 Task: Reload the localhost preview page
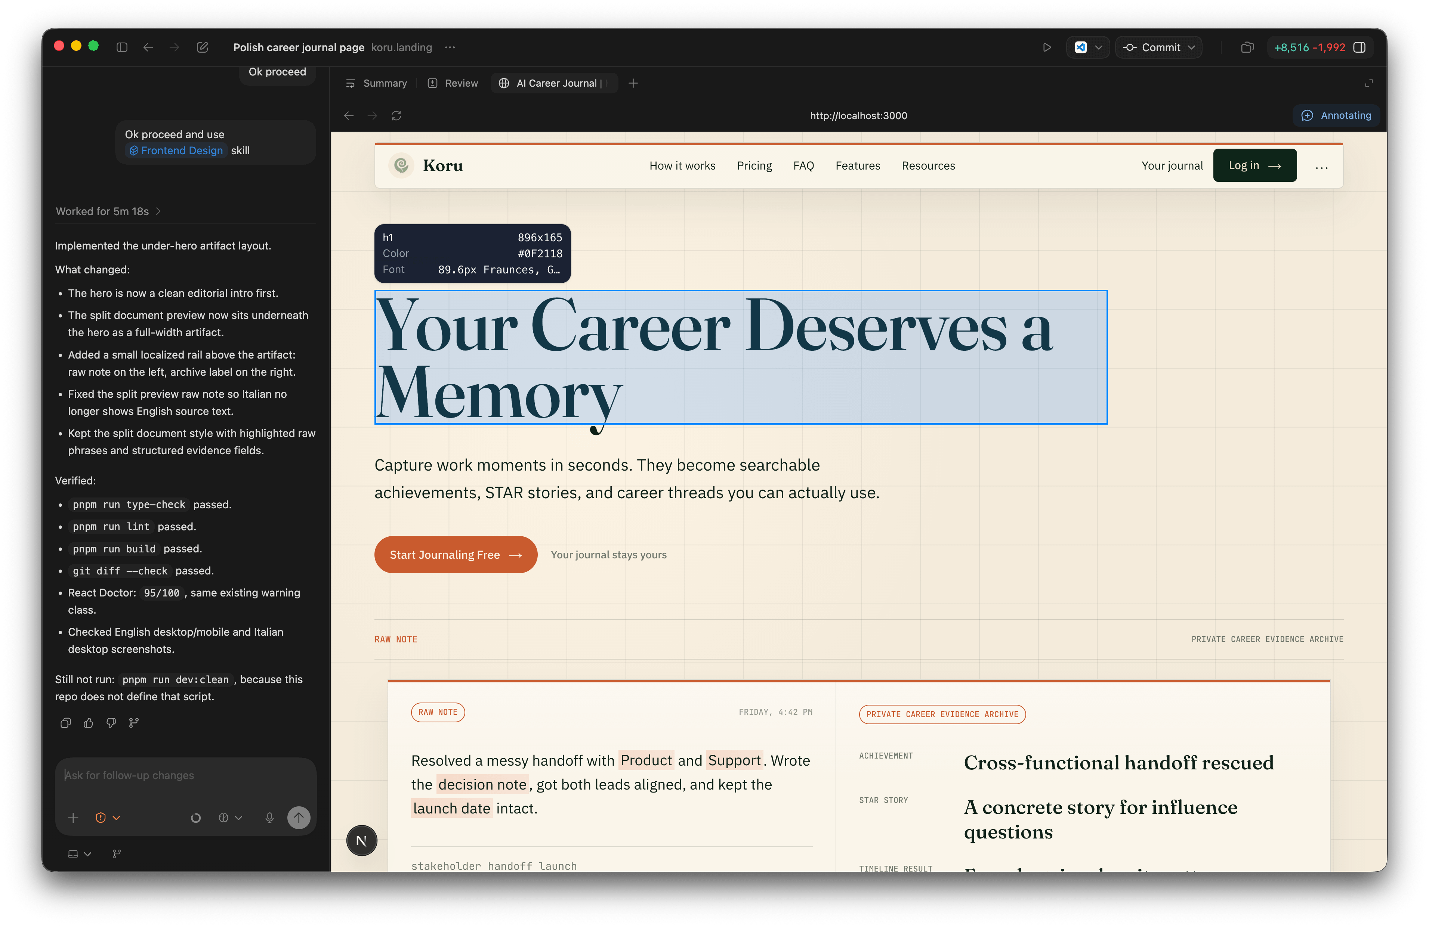(x=396, y=116)
